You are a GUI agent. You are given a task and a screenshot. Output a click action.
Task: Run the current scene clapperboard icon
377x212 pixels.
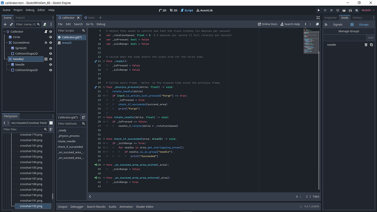coord(343,10)
